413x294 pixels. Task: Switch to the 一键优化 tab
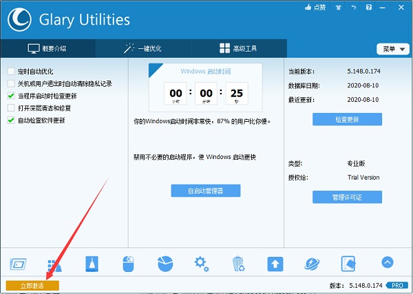click(x=143, y=48)
